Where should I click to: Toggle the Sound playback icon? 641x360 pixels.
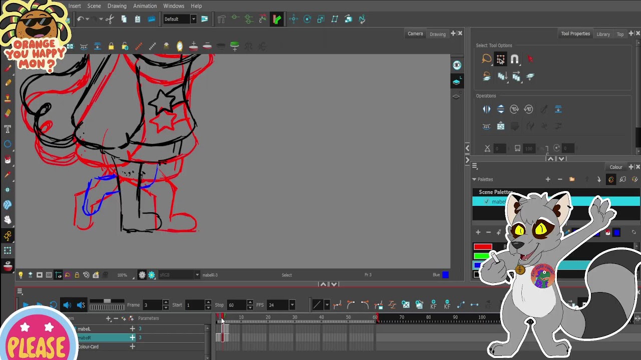(x=67, y=305)
